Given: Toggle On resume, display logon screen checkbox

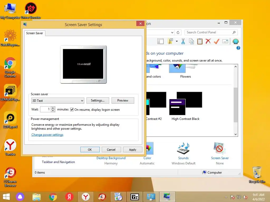Looking at the screenshot, I should click(72, 110).
